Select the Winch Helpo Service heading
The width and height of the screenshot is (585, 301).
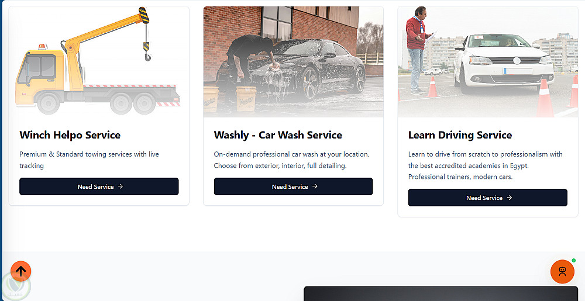(x=70, y=135)
